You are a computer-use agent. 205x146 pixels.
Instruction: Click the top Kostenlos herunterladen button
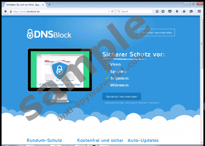pyautogui.click(x=157, y=32)
